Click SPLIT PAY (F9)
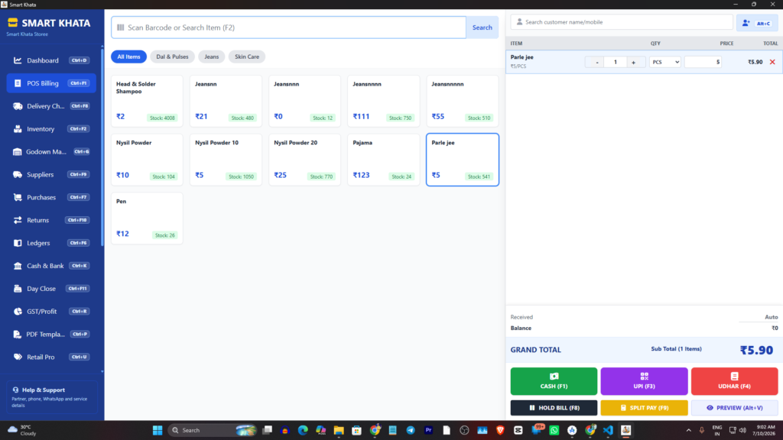The height and width of the screenshot is (440, 783). [644, 408]
